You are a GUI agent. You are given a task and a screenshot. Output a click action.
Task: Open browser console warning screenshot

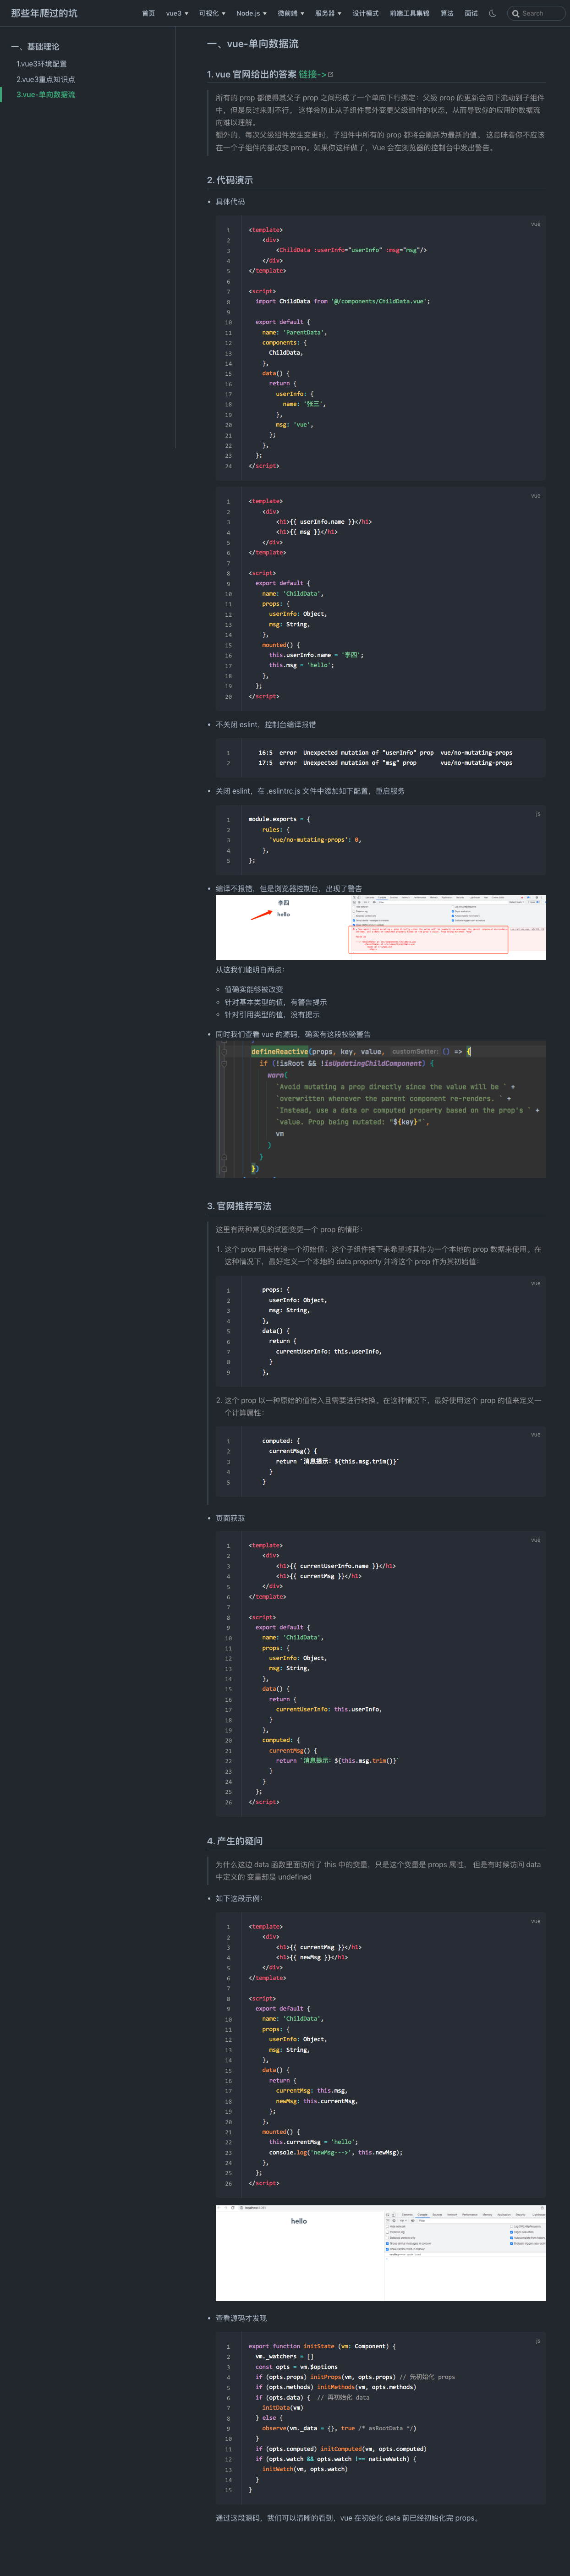click(x=381, y=927)
